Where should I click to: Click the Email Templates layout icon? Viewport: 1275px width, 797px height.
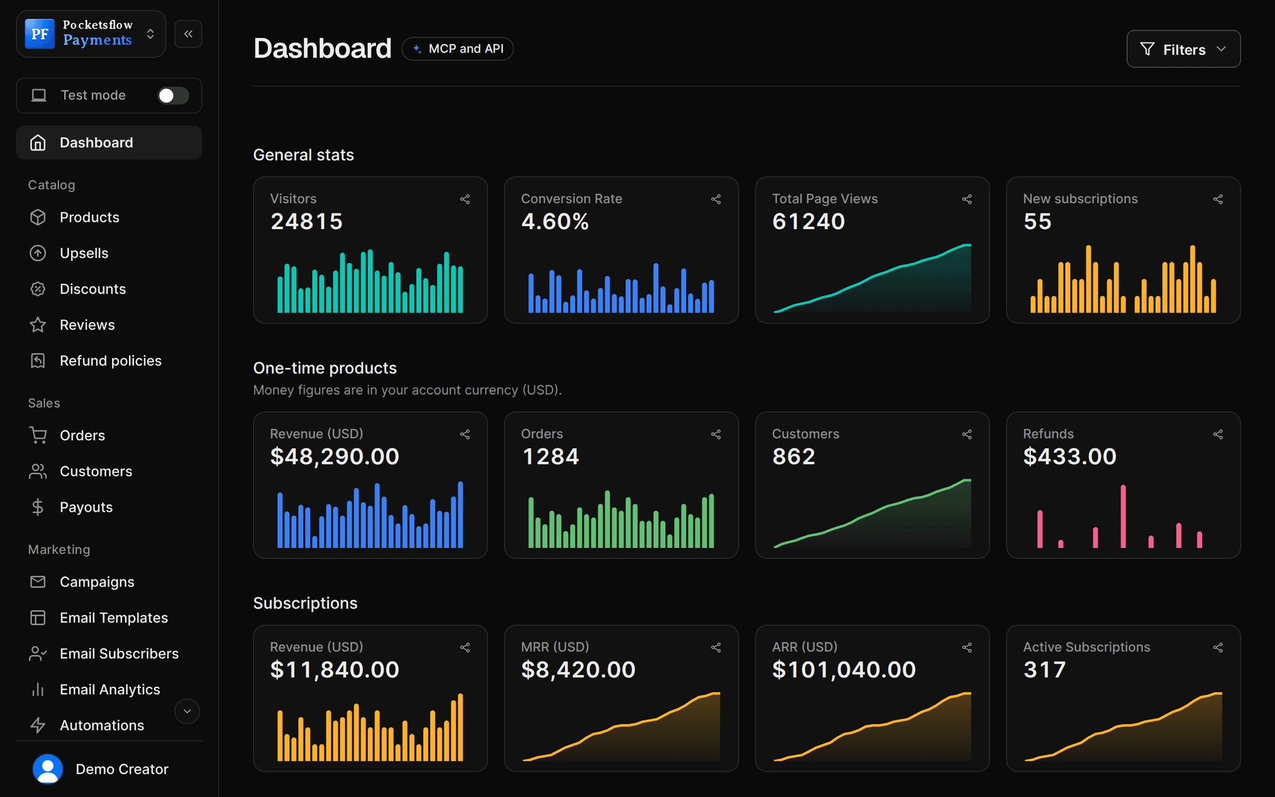click(38, 618)
